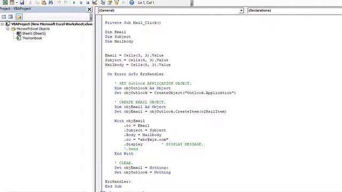Open Visual Basic Help question icon
Viewport: 342px width, 192px height.
(x=131, y=3)
